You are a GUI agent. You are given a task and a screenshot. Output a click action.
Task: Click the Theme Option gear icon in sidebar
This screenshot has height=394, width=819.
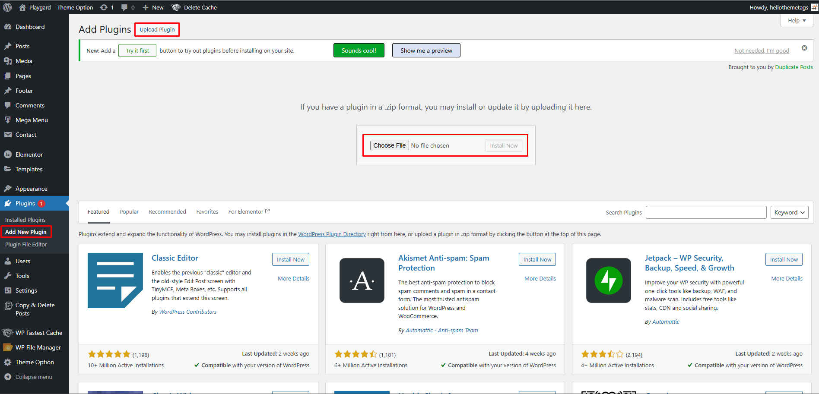[x=8, y=362]
